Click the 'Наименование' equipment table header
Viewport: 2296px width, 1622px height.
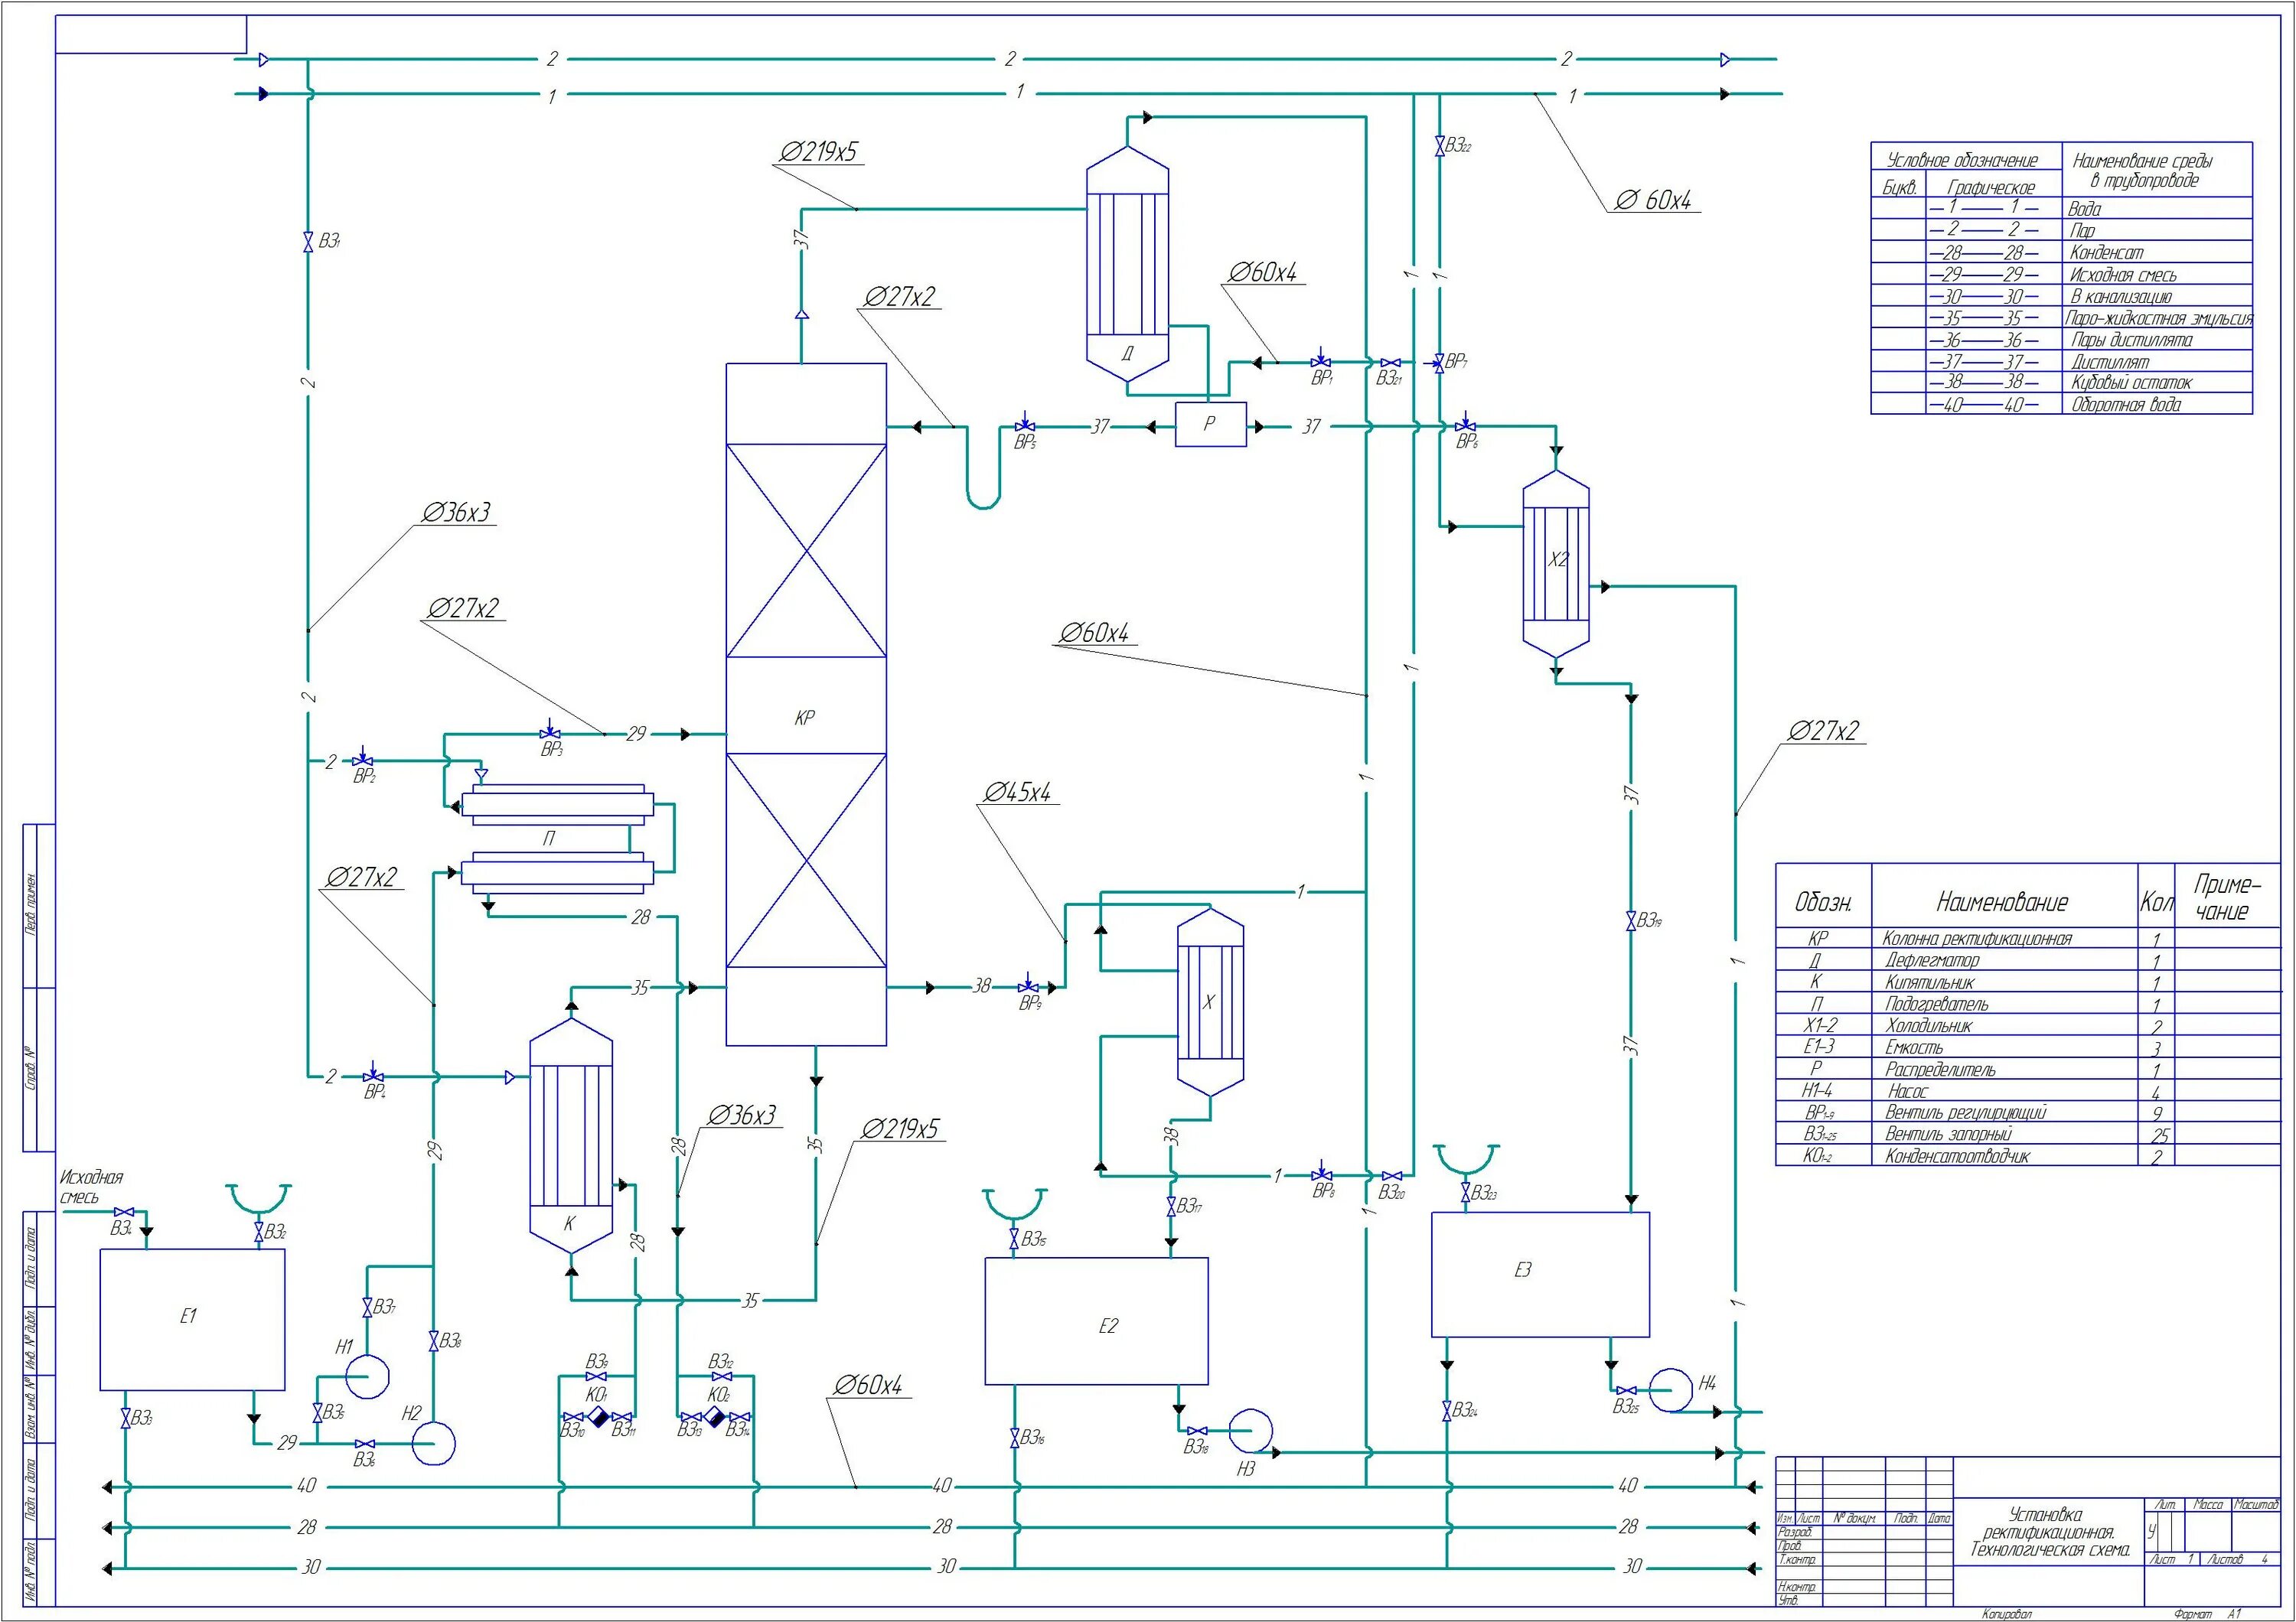pyautogui.click(x=2002, y=903)
